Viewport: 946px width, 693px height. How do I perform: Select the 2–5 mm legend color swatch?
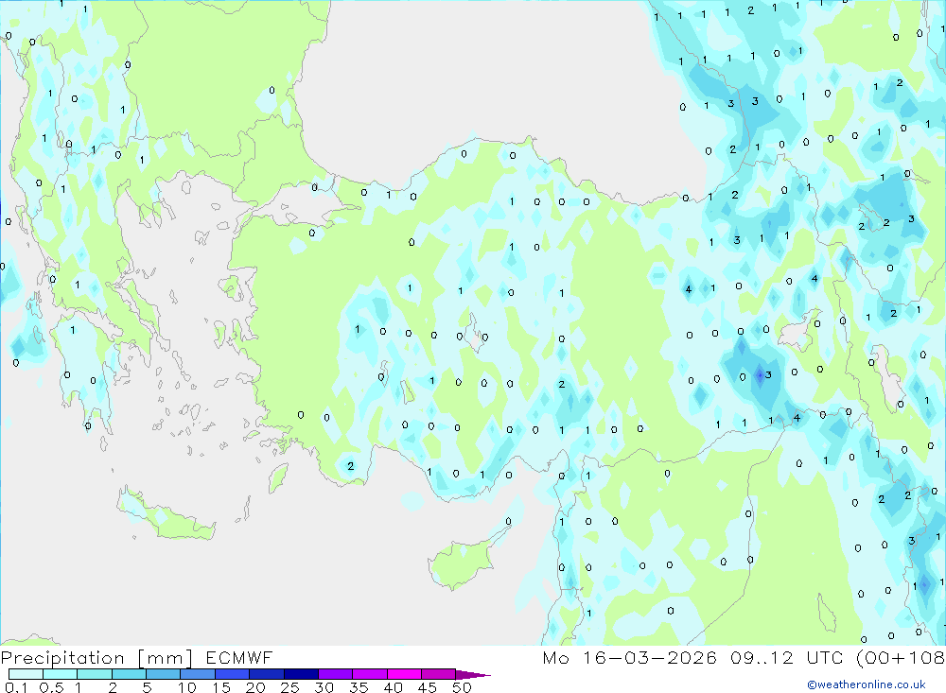(x=129, y=674)
